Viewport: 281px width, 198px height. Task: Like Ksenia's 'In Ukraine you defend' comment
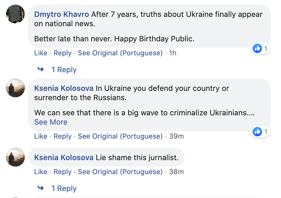tap(41, 136)
